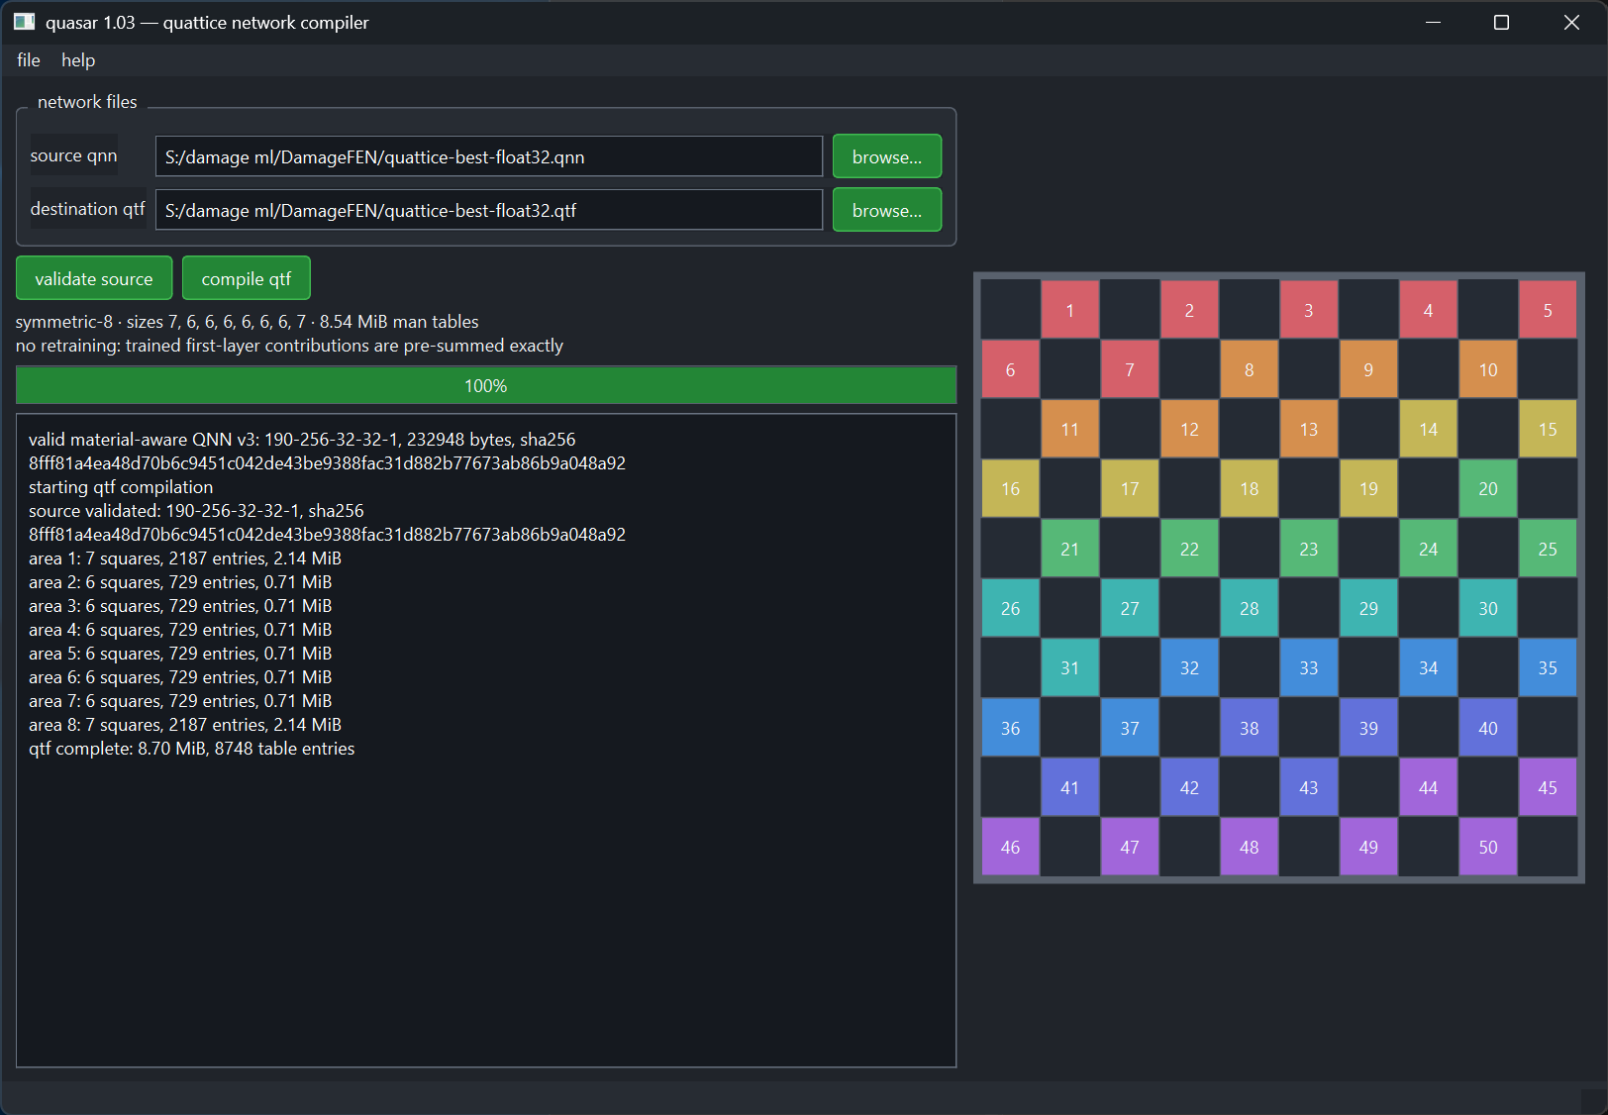Close the quasar window
Viewport: 1608px width, 1115px height.
click(1571, 22)
